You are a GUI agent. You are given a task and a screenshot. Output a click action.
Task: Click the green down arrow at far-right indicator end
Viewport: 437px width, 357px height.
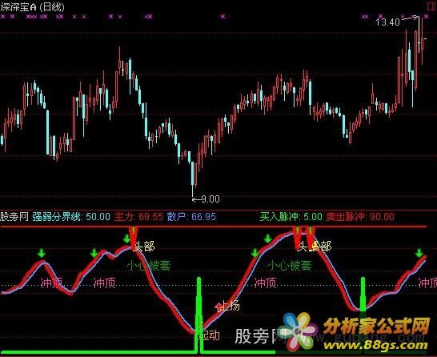tap(419, 253)
